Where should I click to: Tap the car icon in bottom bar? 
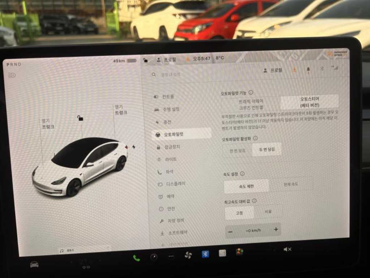click(x=34, y=265)
